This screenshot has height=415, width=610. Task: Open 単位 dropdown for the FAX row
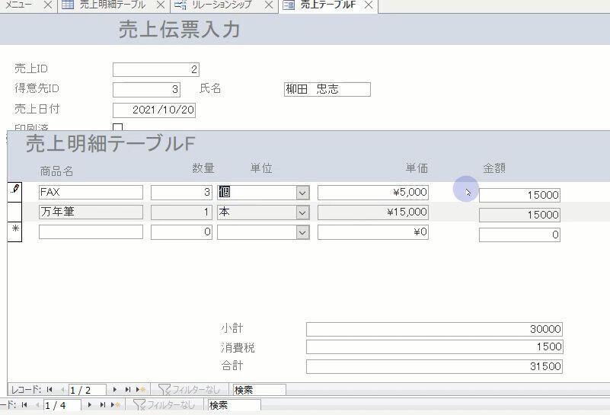point(302,193)
